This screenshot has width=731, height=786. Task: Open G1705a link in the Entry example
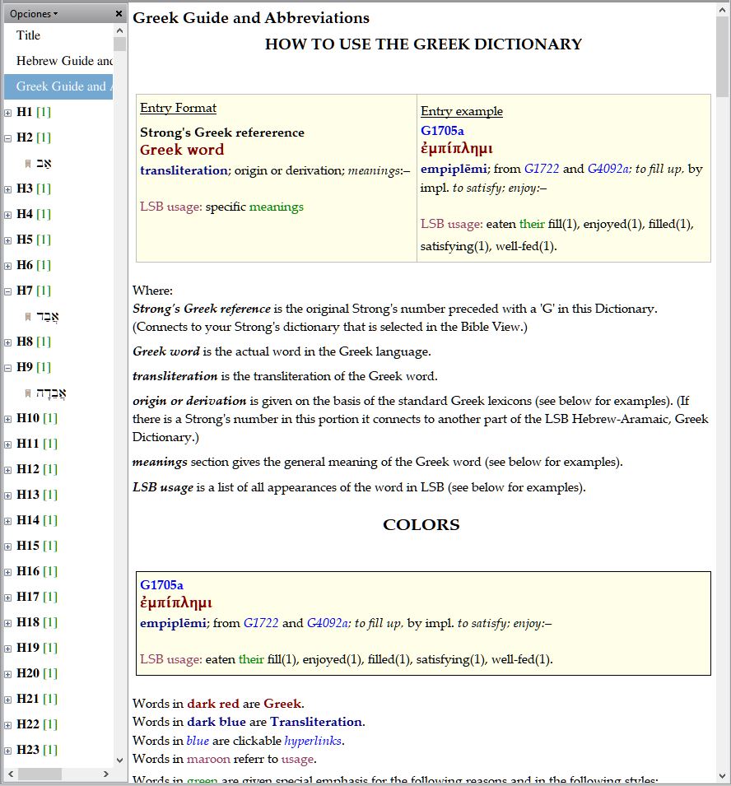[x=442, y=131]
